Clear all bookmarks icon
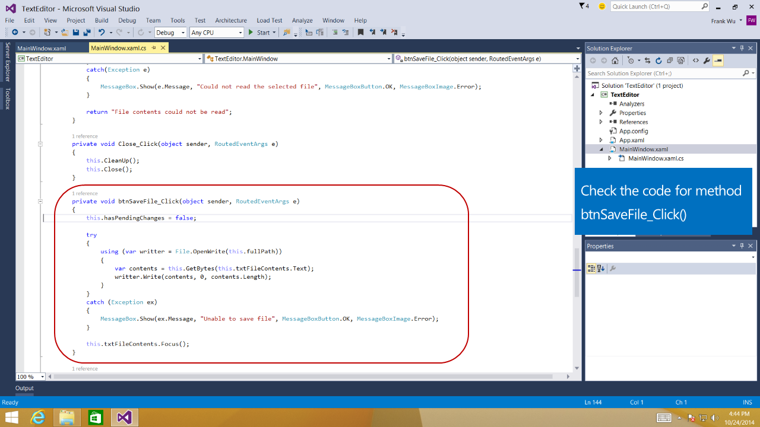Image resolution: width=760 pixels, height=427 pixels. [x=394, y=33]
